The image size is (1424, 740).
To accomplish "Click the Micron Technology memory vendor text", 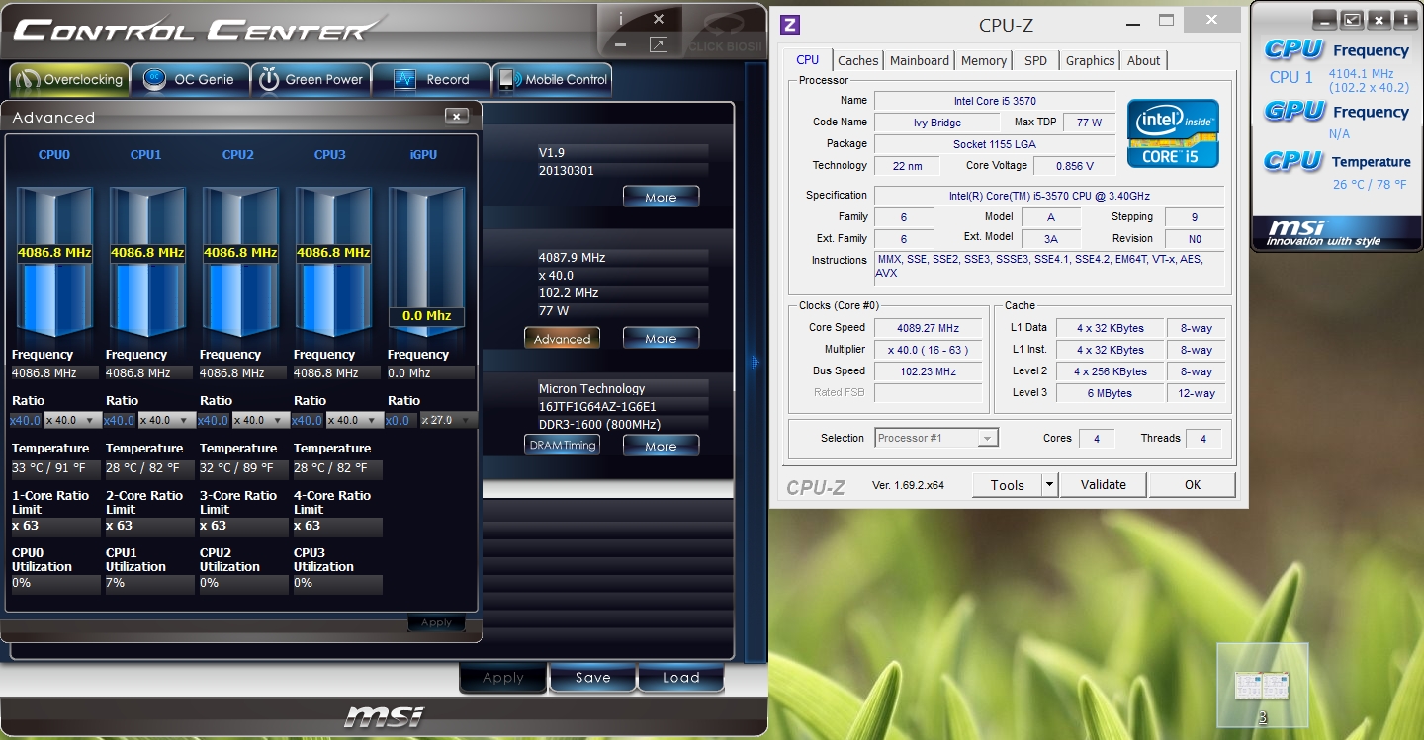I will [x=591, y=388].
